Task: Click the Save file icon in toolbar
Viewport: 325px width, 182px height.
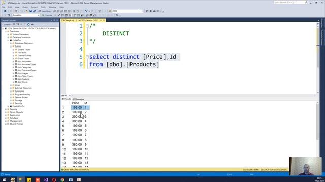Action: (x=30, y=11)
